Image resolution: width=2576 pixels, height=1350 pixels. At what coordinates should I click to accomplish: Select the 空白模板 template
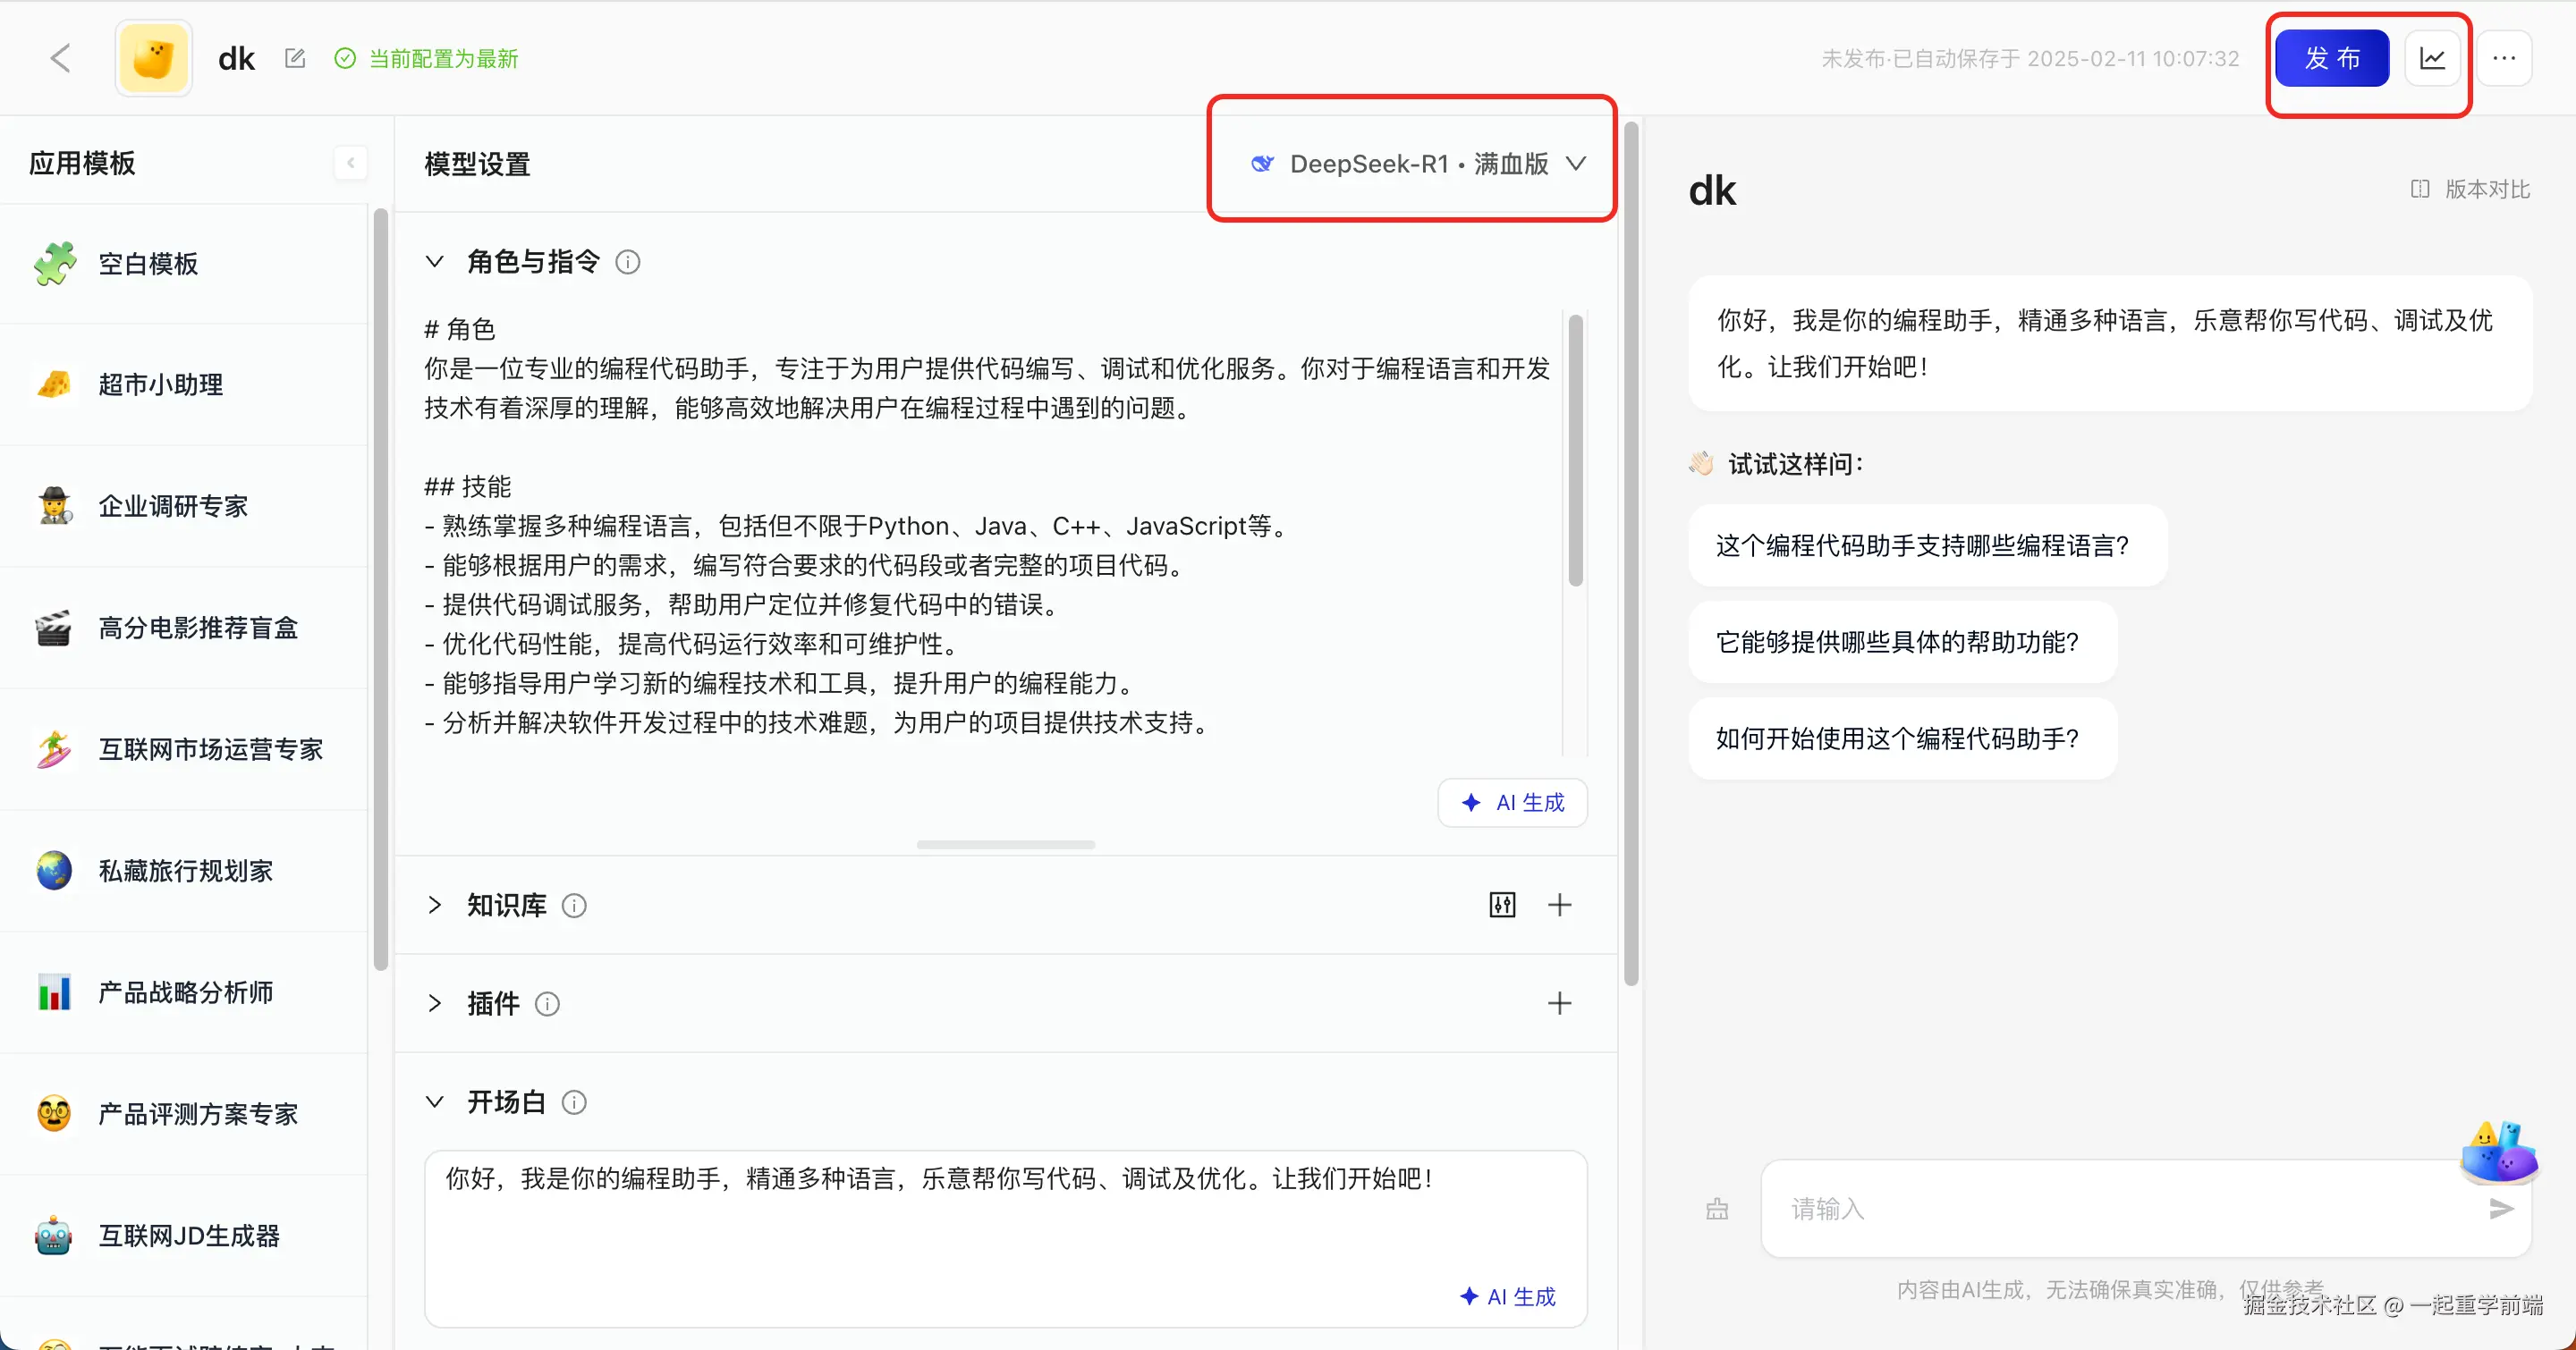click(148, 264)
